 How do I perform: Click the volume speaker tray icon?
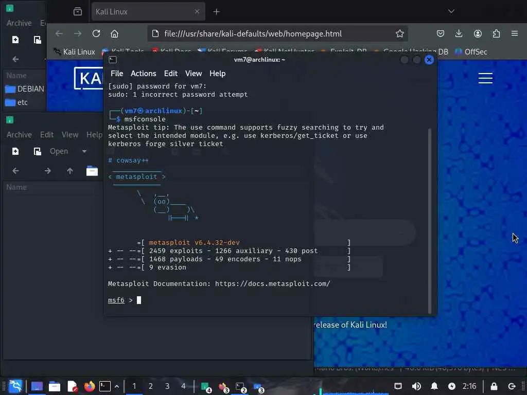[416, 386]
